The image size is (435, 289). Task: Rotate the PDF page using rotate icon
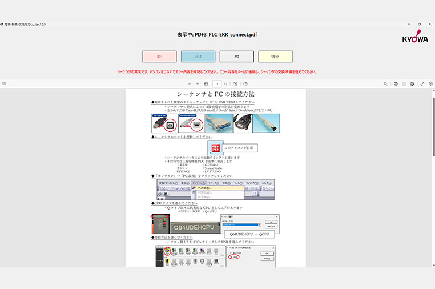(x=235, y=83)
